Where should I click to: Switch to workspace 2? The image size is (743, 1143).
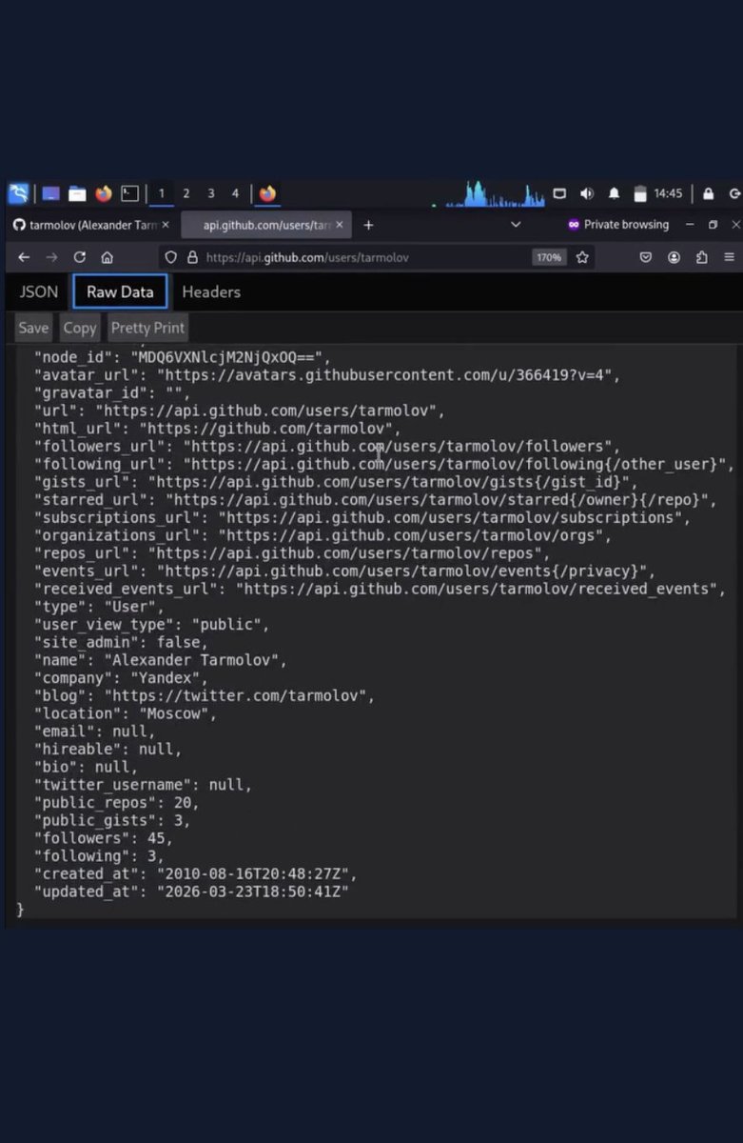(x=186, y=193)
